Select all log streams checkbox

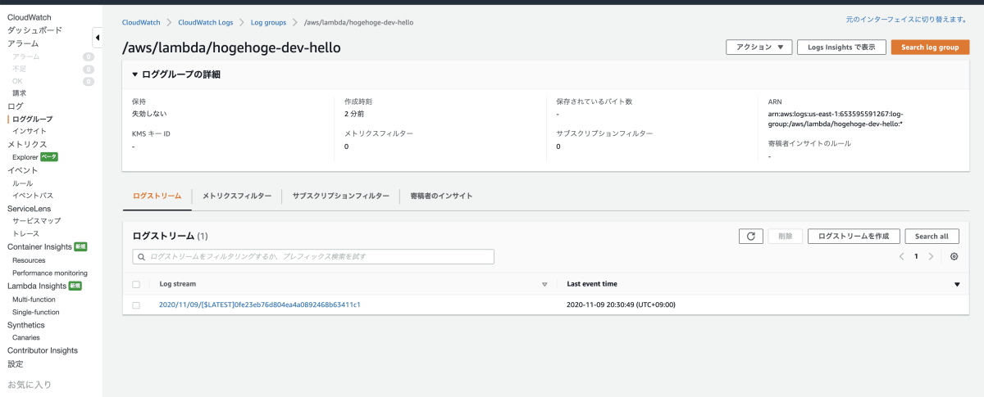(136, 285)
